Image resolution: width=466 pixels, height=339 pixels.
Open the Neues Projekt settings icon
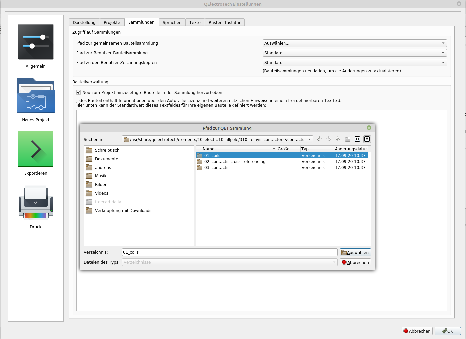pos(36,96)
